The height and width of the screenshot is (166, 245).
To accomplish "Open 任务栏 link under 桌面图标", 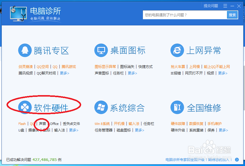I will tap(118, 73).
